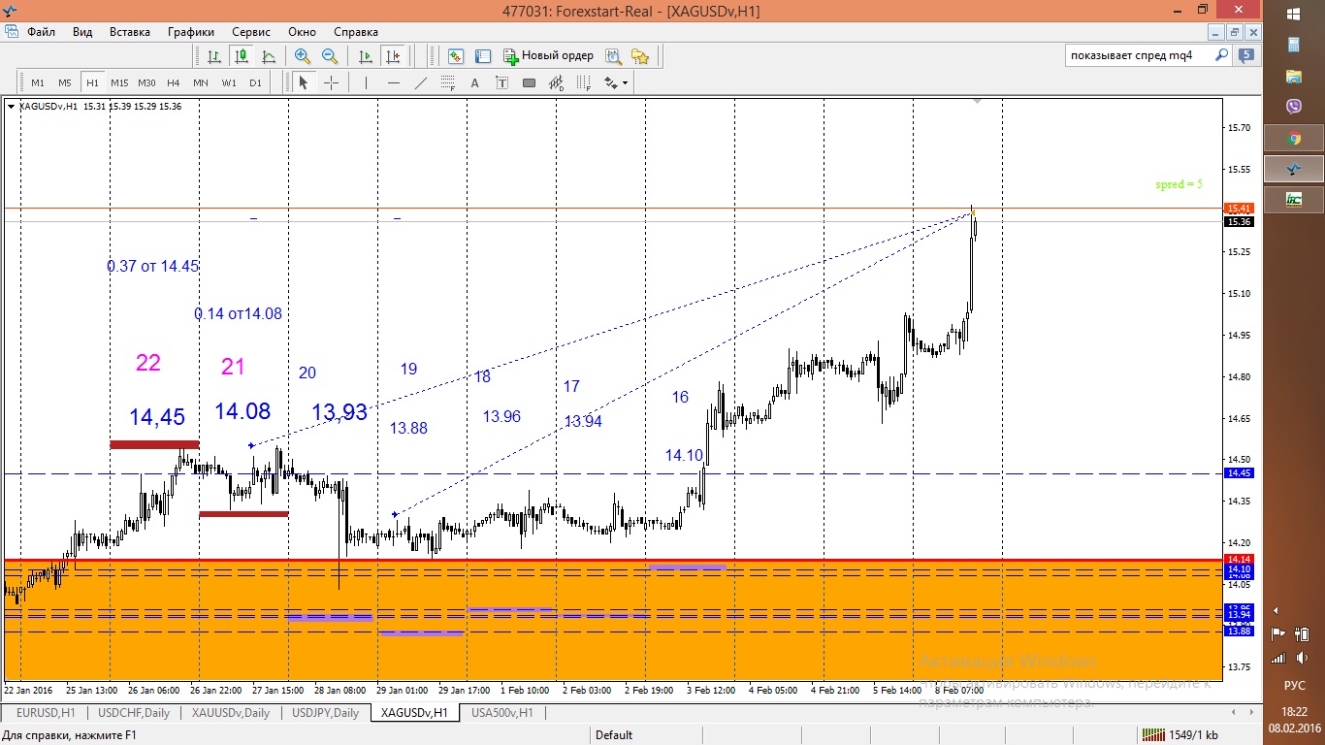The height and width of the screenshot is (745, 1325).
Task: Click the zoom out magnifier icon
Action: 330,56
